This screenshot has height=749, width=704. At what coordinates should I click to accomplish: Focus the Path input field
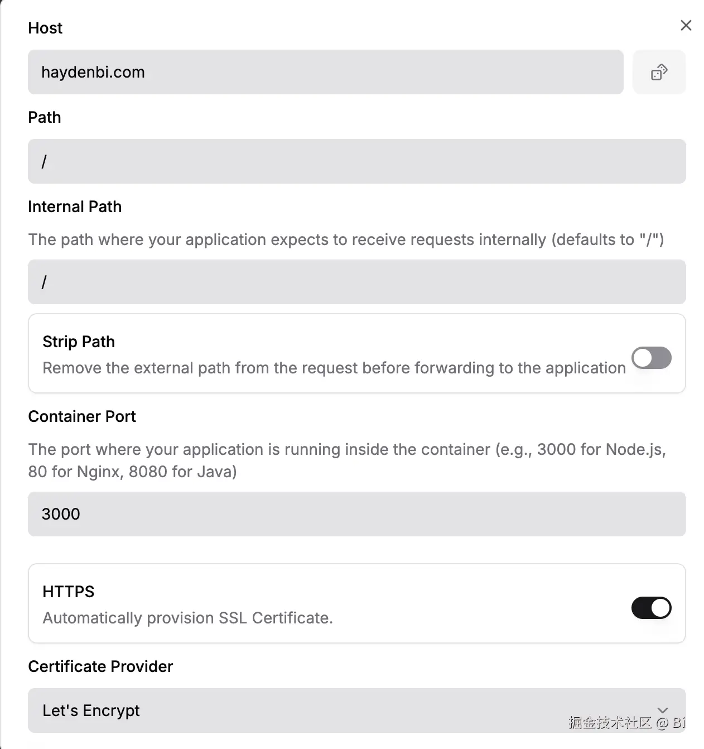click(x=356, y=161)
